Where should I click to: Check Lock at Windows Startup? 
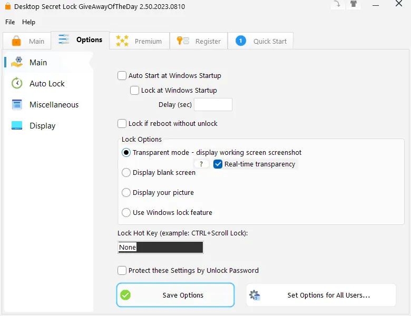[134, 91]
